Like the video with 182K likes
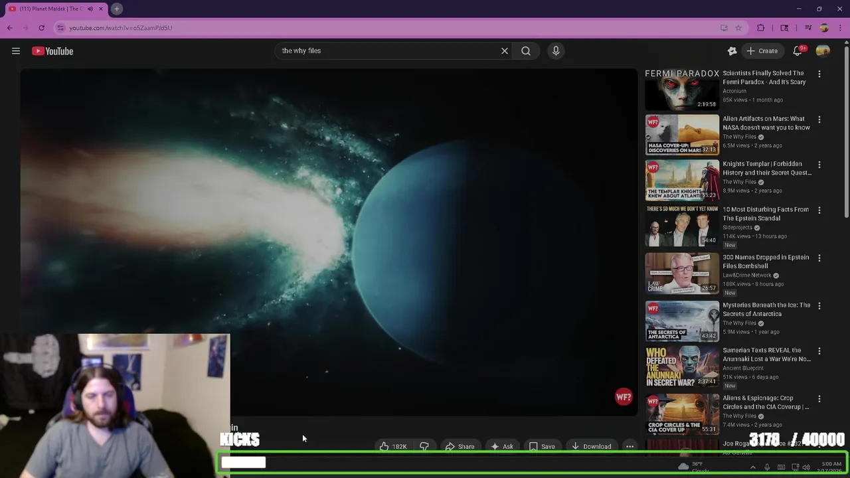850x478 pixels. (393, 447)
